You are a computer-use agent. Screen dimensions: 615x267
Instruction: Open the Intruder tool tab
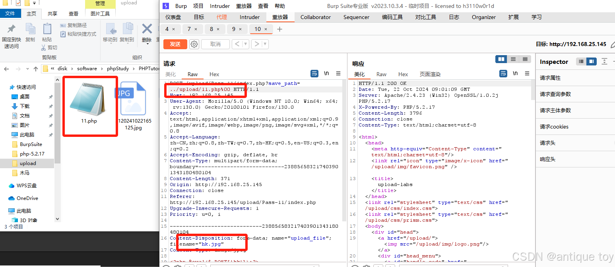[x=250, y=17]
